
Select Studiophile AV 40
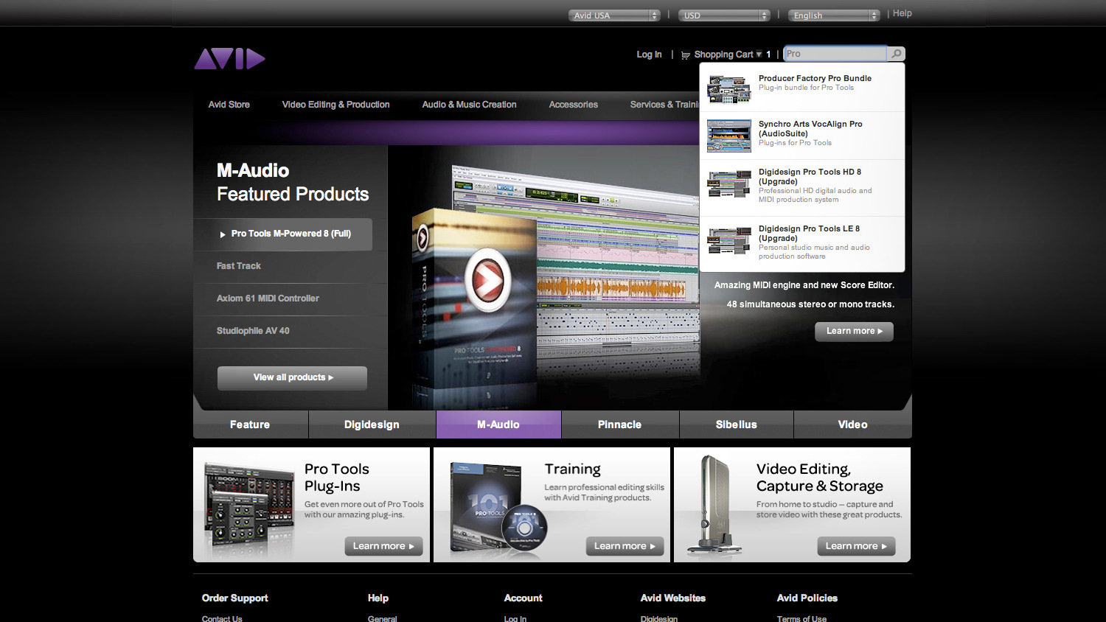point(253,331)
